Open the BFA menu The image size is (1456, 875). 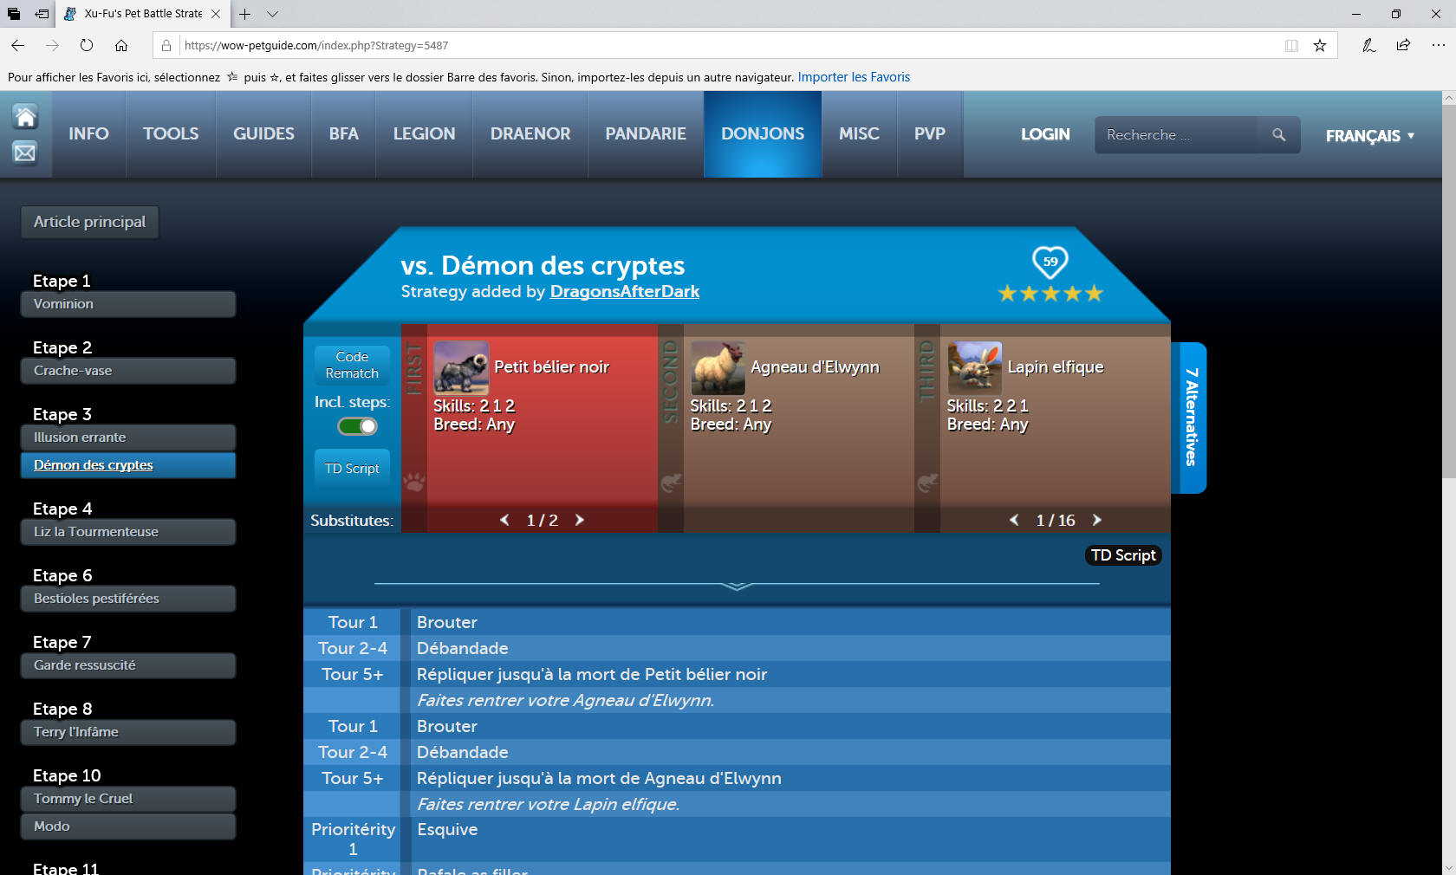(343, 134)
